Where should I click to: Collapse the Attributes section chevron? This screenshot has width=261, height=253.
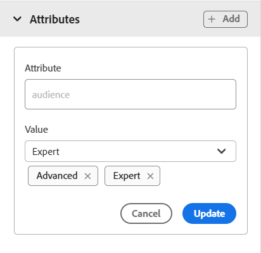pos(17,19)
